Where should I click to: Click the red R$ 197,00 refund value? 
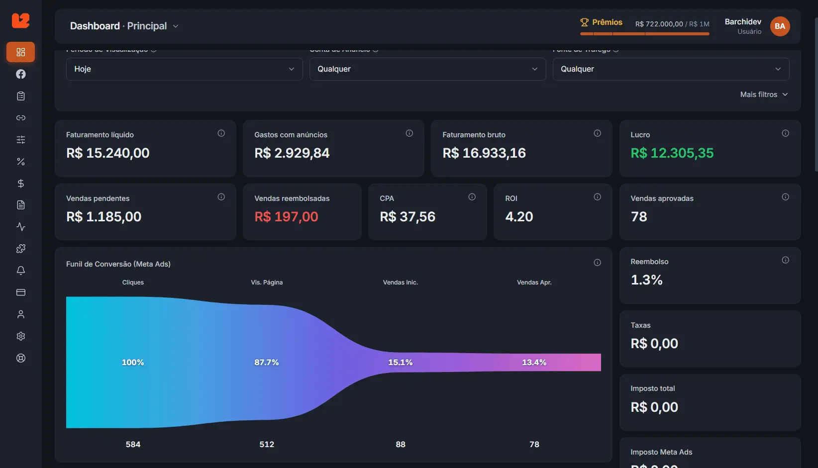coord(286,217)
